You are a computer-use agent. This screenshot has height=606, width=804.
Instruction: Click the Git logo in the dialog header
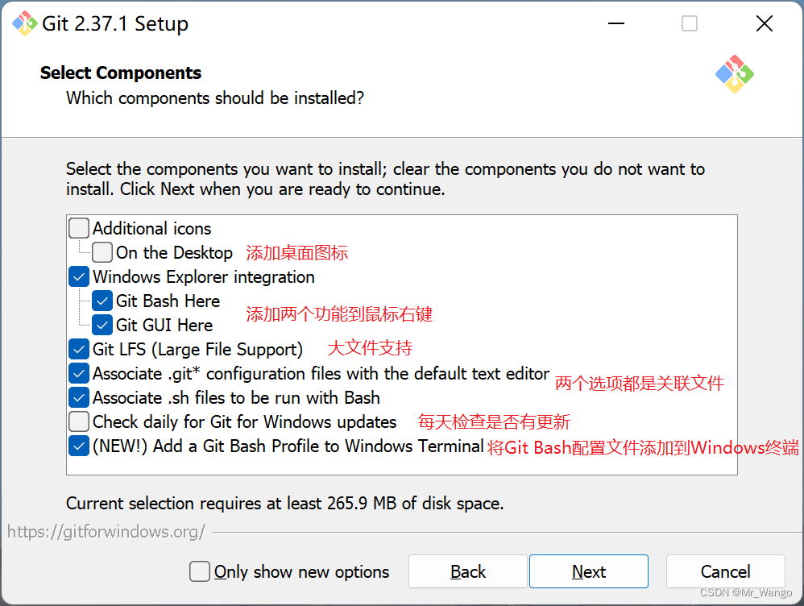734,73
